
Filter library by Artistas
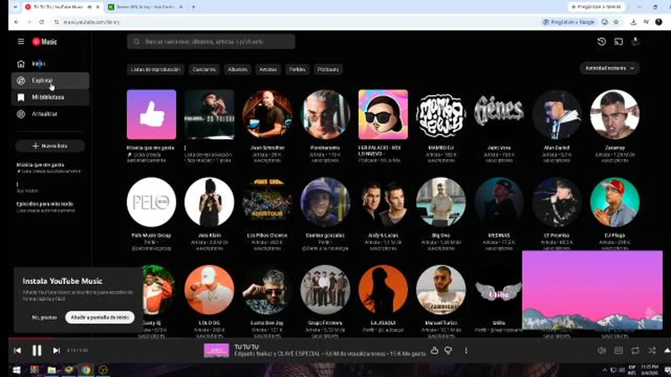(268, 69)
